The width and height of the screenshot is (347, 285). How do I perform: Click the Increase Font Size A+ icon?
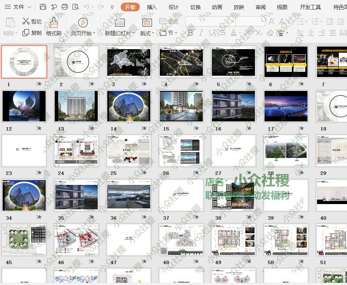click(271, 21)
